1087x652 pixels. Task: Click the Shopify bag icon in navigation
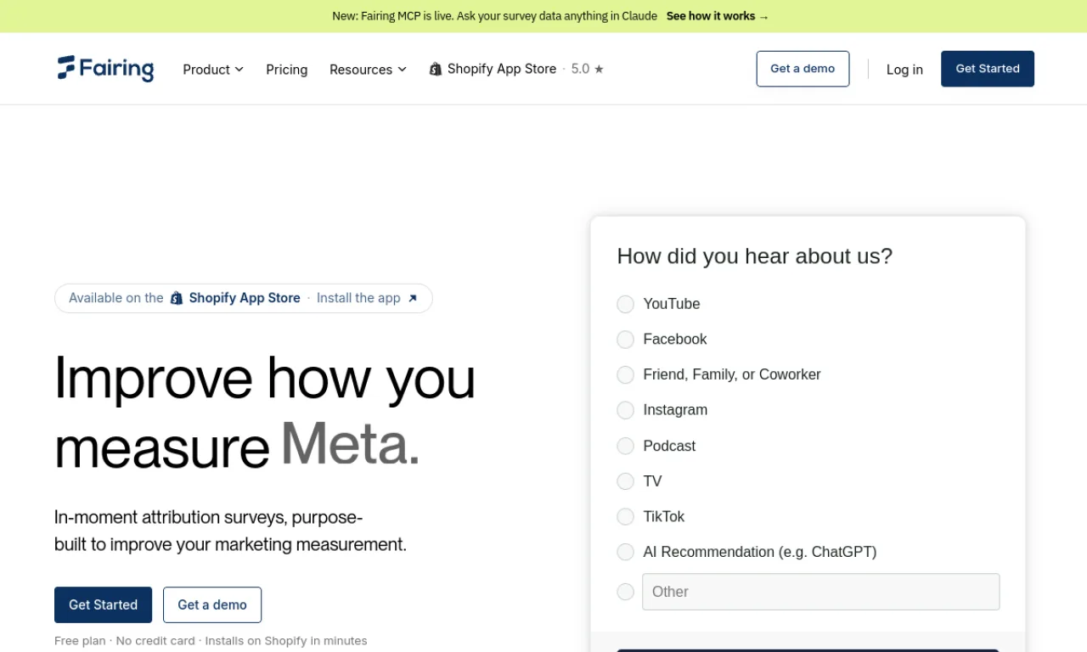pyautogui.click(x=436, y=70)
